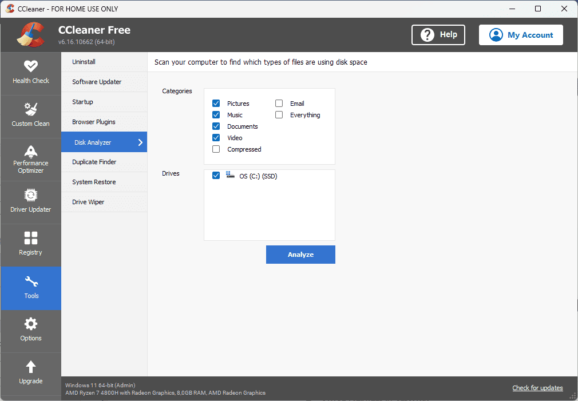Click the Check for updates link
578x401 pixels.
point(537,388)
